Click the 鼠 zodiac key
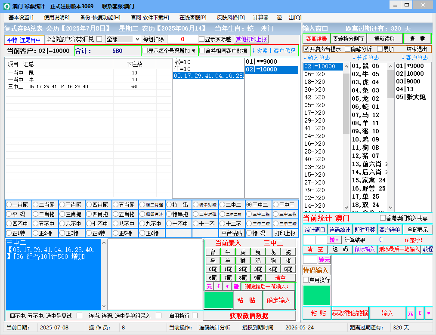Image resolution: width=436 pixels, height=335 pixels. [x=213, y=252]
